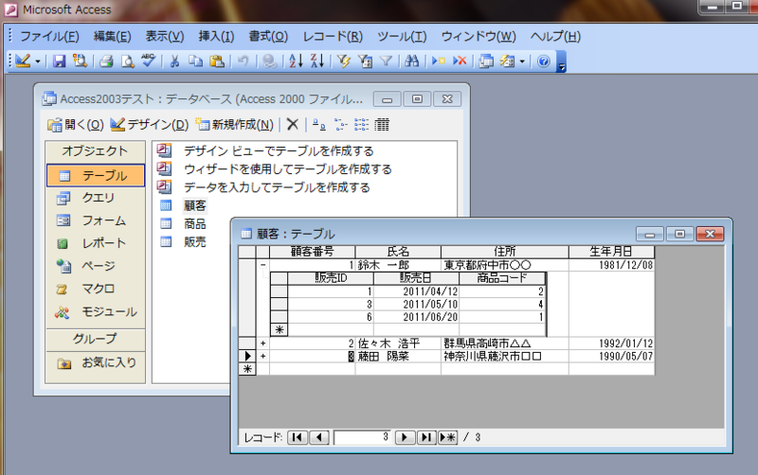Open the 表示(V) menu
This screenshot has width=758, height=475.
click(x=165, y=36)
